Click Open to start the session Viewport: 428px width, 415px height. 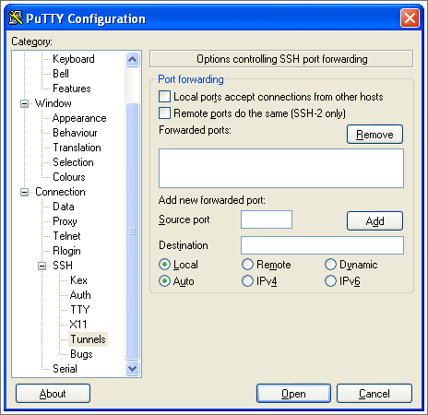[x=293, y=394]
